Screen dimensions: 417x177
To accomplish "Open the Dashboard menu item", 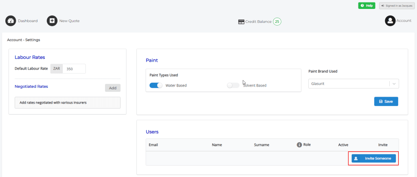I will coord(28,21).
